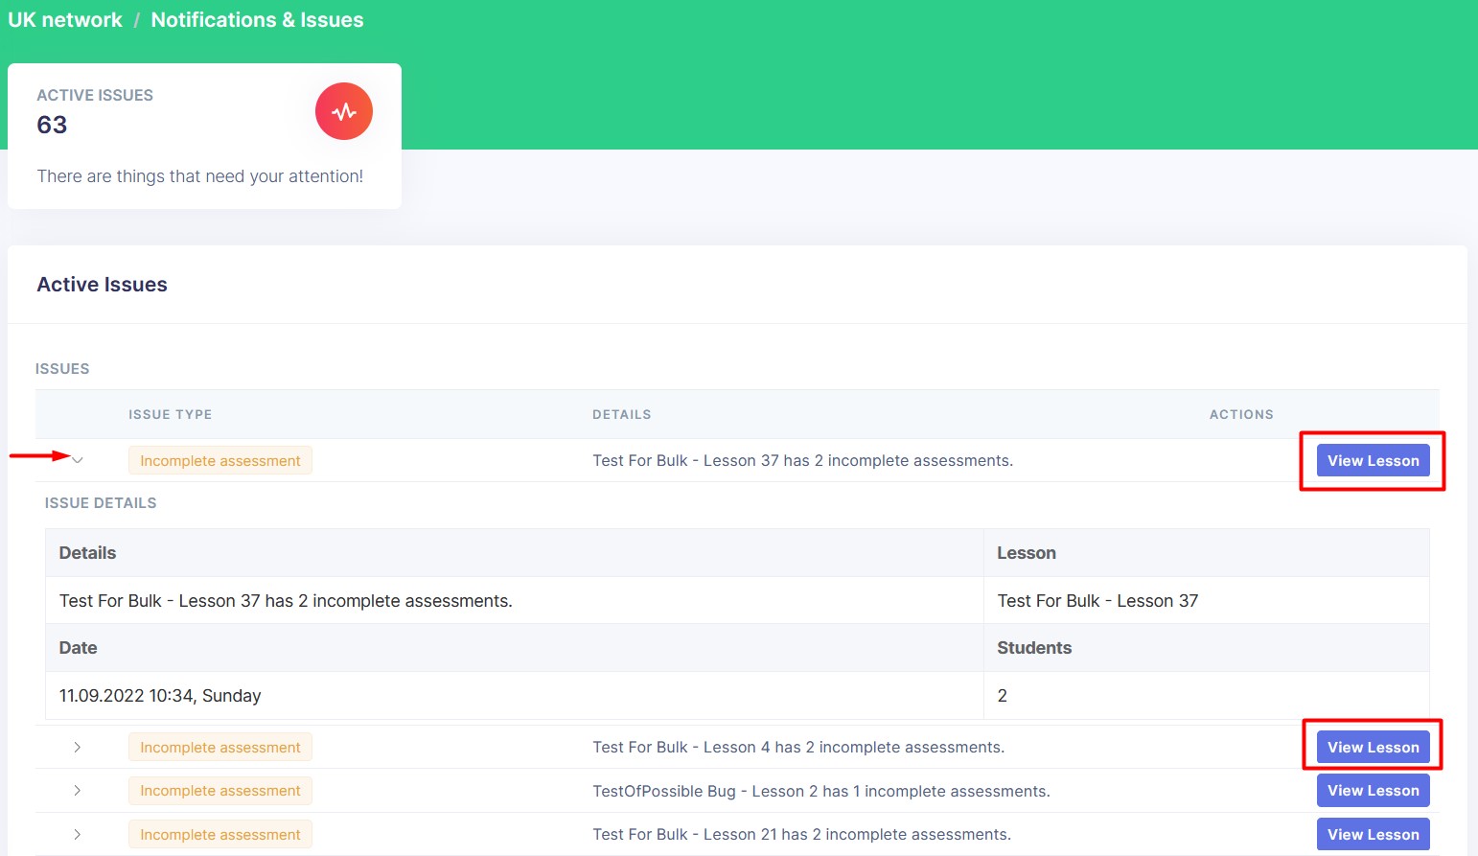Click Incomplete assessment badge for Lesson 4

220,748
